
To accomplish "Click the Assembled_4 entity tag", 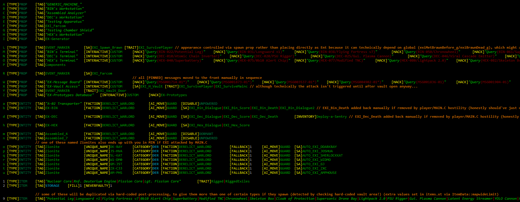I will tap(57, 134).
